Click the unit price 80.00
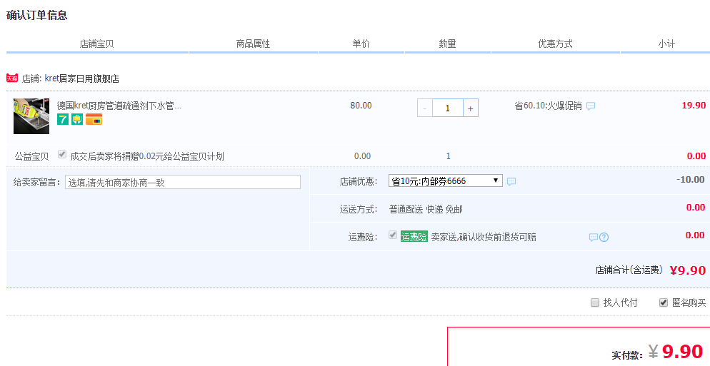The height and width of the screenshot is (366, 710). coord(361,106)
